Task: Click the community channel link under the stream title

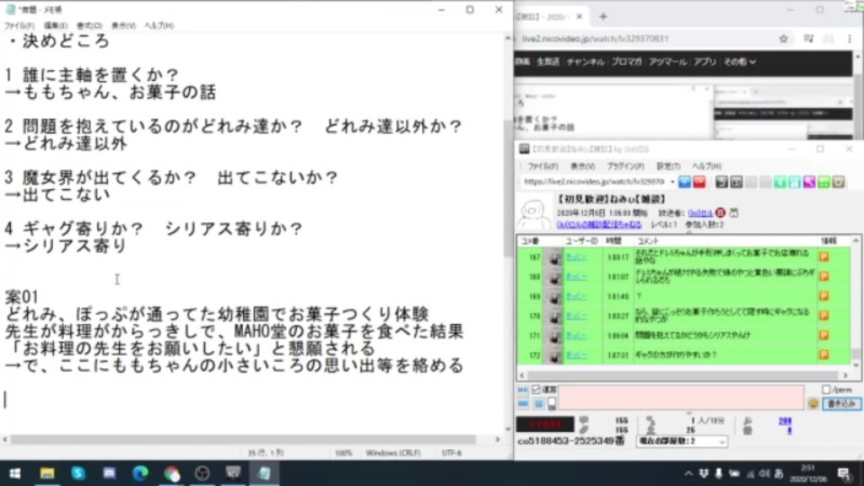Action: coord(599,225)
